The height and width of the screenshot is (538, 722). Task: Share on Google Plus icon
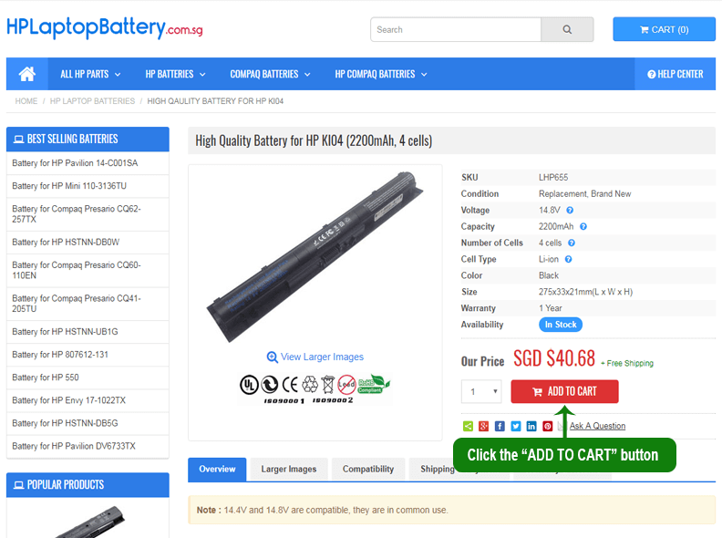tap(483, 426)
